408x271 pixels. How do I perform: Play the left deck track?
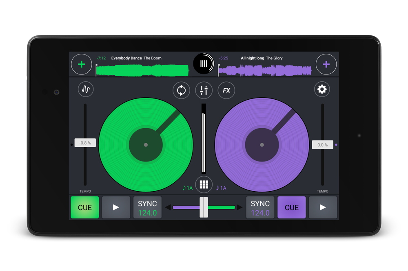point(116,208)
